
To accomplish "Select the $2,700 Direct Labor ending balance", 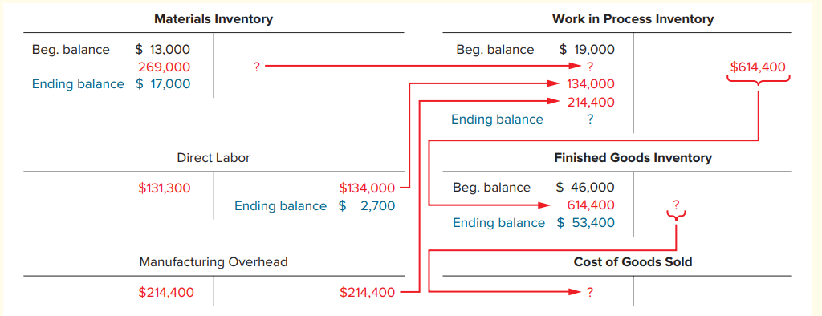I will pos(367,206).
